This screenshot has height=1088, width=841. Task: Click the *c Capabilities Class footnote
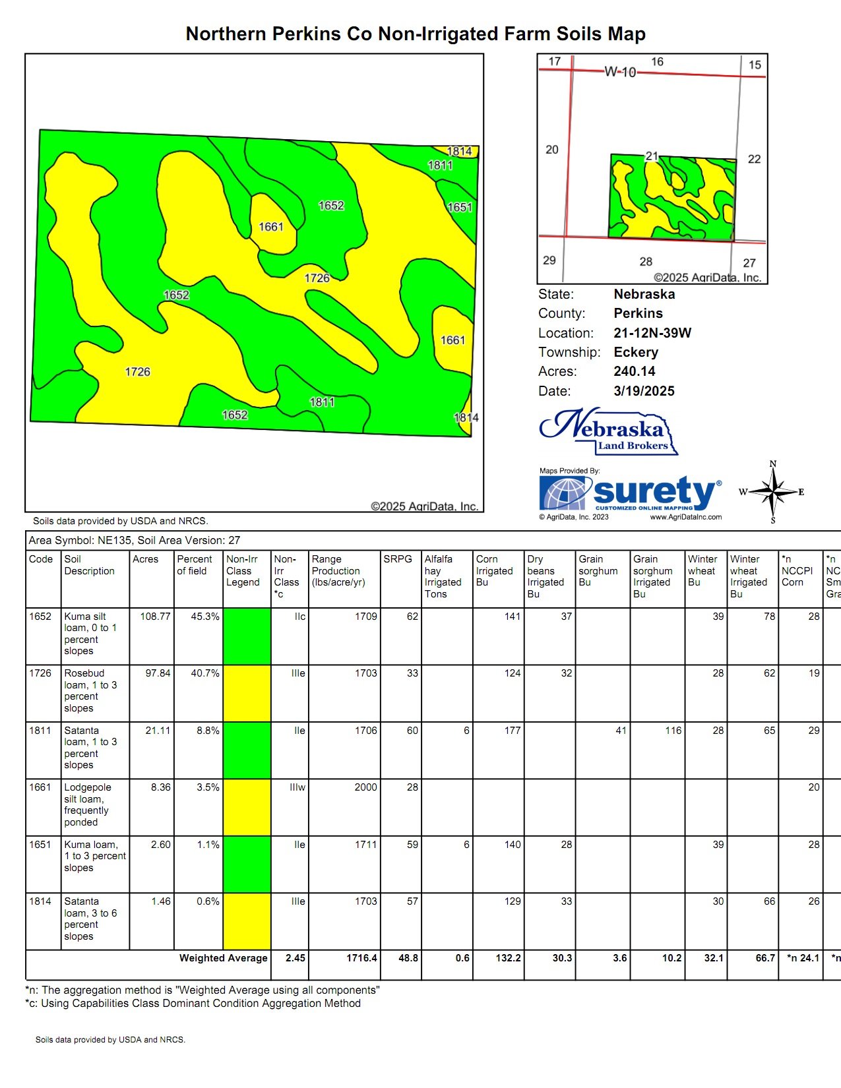tap(193, 1004)
